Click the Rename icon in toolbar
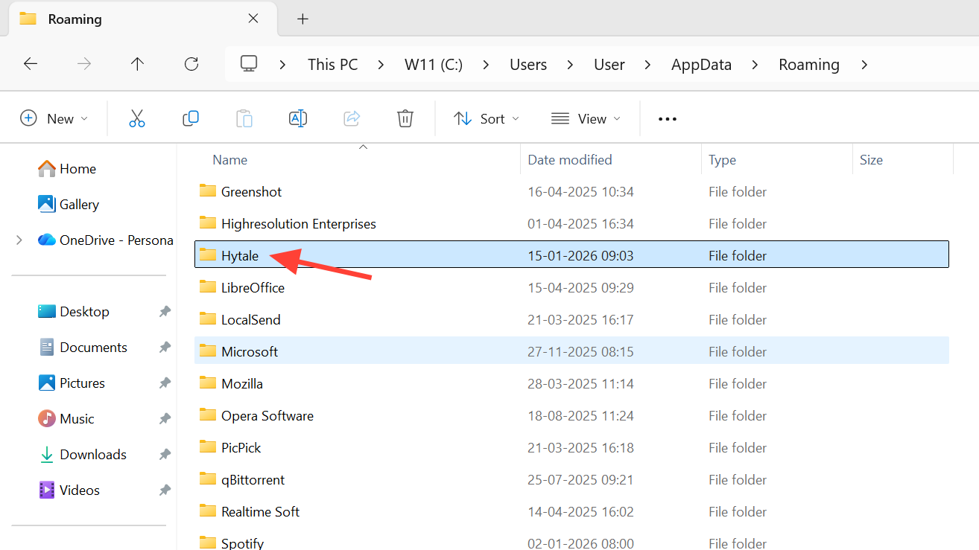979x550 pixels. coord(298,118)
